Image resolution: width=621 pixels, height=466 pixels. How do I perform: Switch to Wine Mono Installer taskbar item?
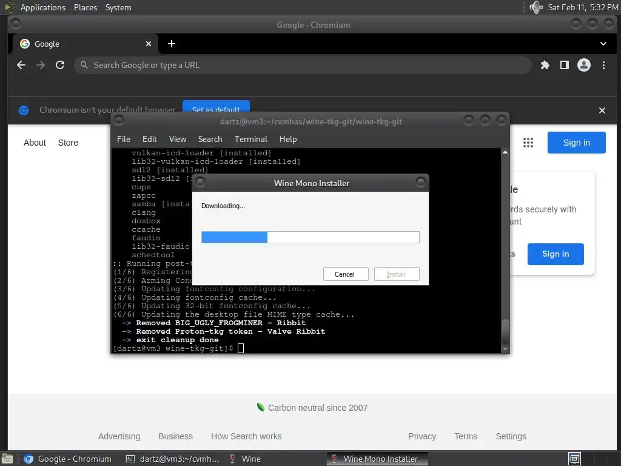[377, 459]
